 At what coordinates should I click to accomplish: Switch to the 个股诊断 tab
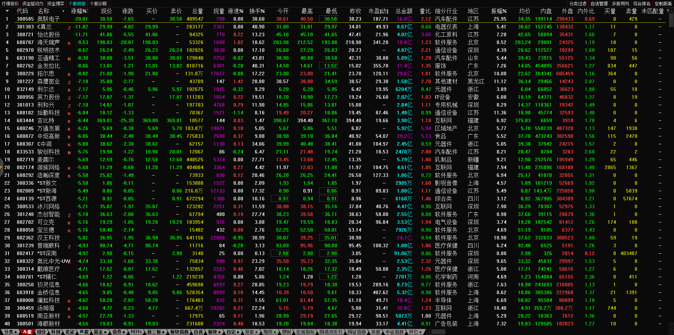pyautogui.click(x=98, y=4)
